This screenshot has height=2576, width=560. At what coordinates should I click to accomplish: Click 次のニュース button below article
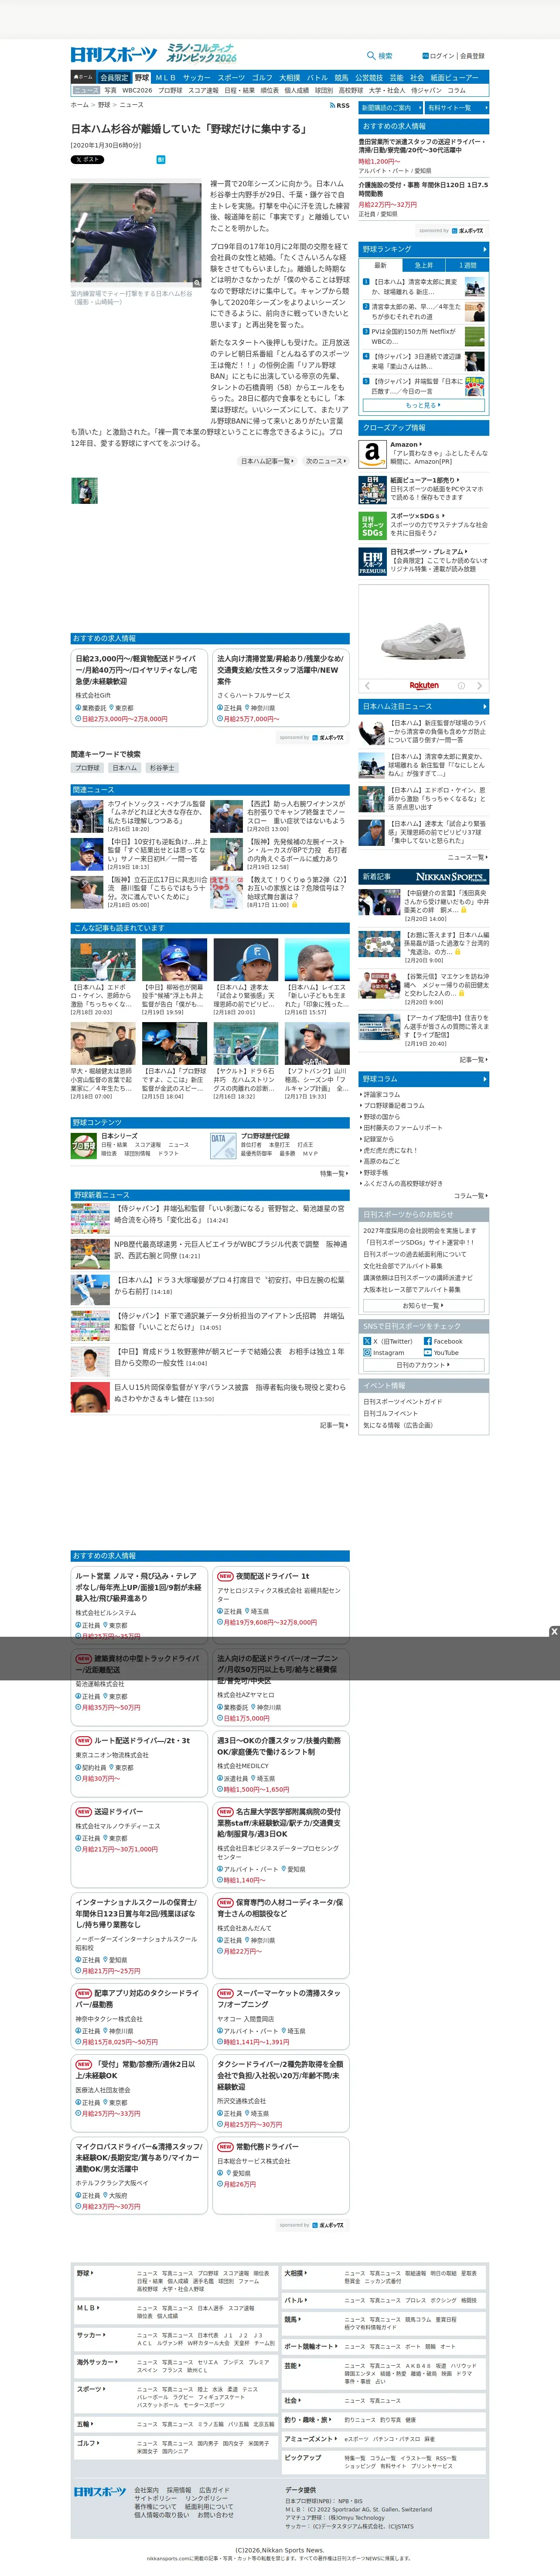[325, 461]
